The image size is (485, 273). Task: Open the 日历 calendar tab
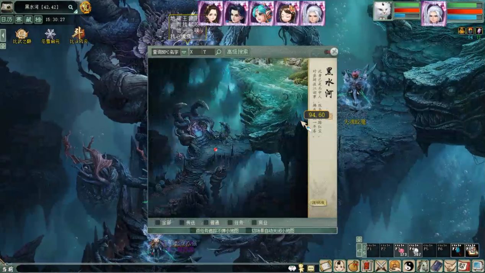(x=7, y=20)
